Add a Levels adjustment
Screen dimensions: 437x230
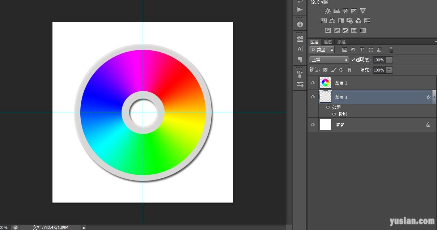(336, 11)
